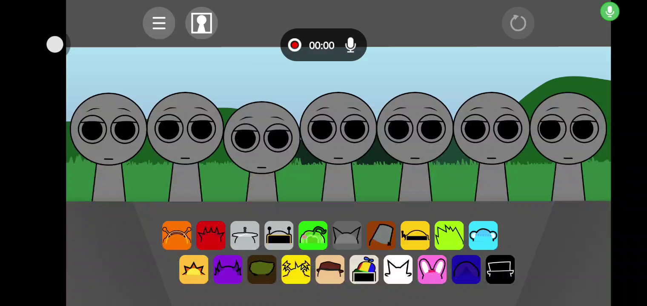Tap the white floating circle button
647x306 pixels.
(x=55, y=45)
